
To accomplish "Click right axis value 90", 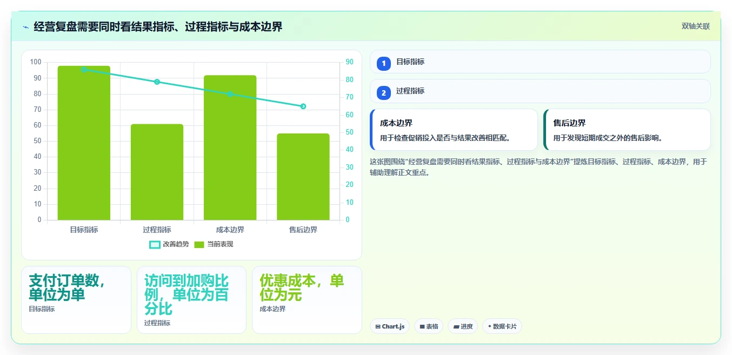I will tap(350, 62).
